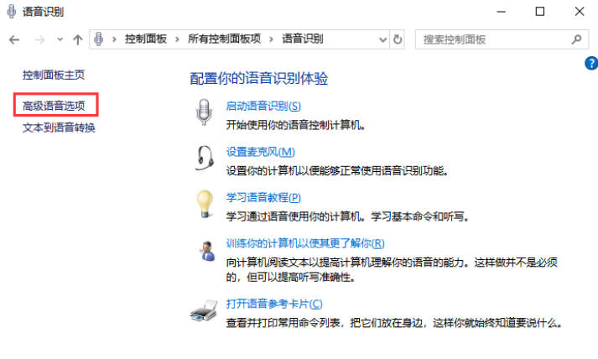
Task: Refresh the page with the refresh icon
Action: point(398,39)
